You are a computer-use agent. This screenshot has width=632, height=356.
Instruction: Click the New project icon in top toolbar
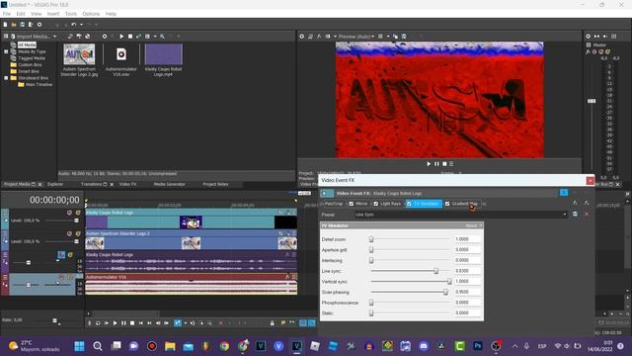click(x=5, y=25)
